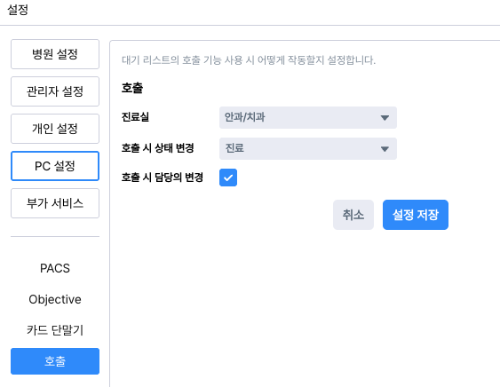Click the 호출 section heading
The width and height of the screenshot is (500, 387).
(x=132, y=88)
